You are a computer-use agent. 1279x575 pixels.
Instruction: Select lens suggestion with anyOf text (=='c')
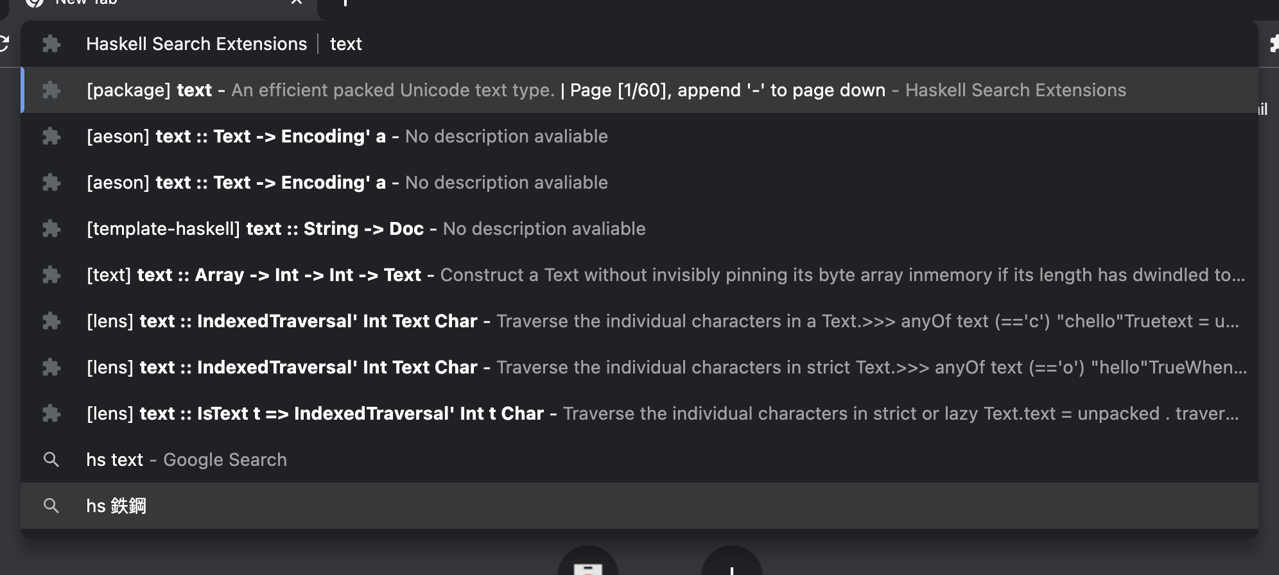click(639, 321)
